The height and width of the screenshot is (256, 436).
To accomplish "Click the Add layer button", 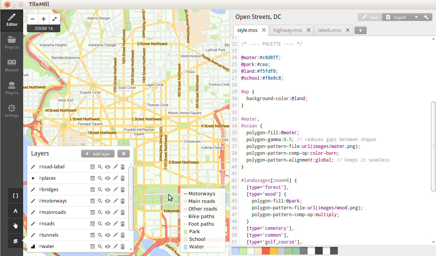I will point(98,154).
